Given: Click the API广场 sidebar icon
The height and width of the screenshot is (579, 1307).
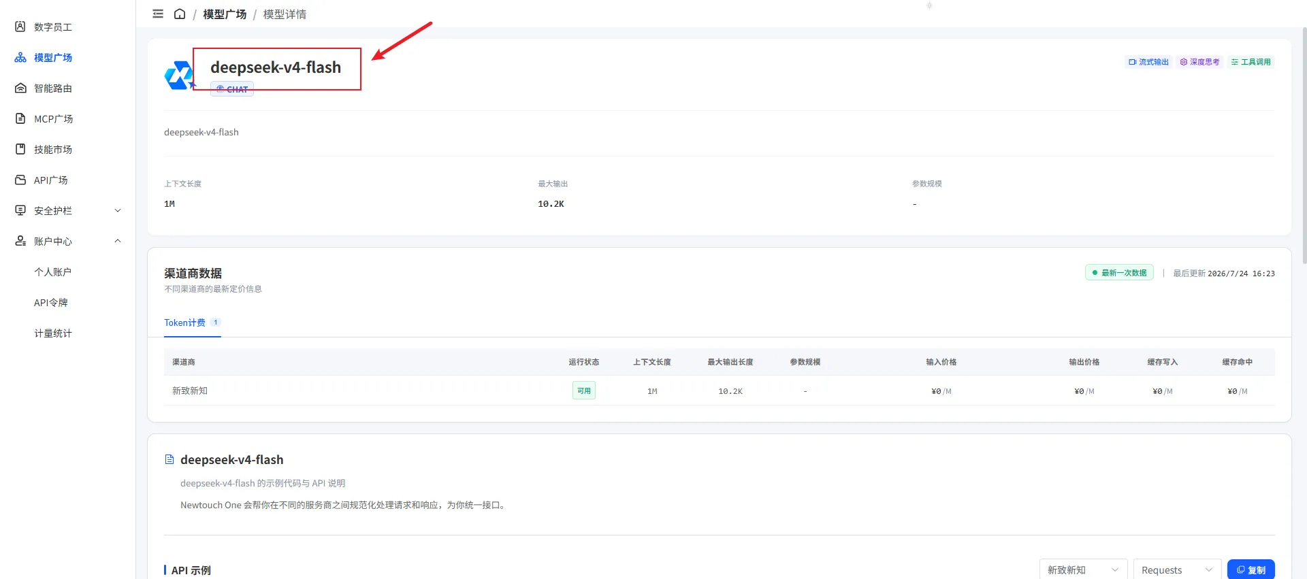Looking at the screenshot, I should (x=20, y=180).
